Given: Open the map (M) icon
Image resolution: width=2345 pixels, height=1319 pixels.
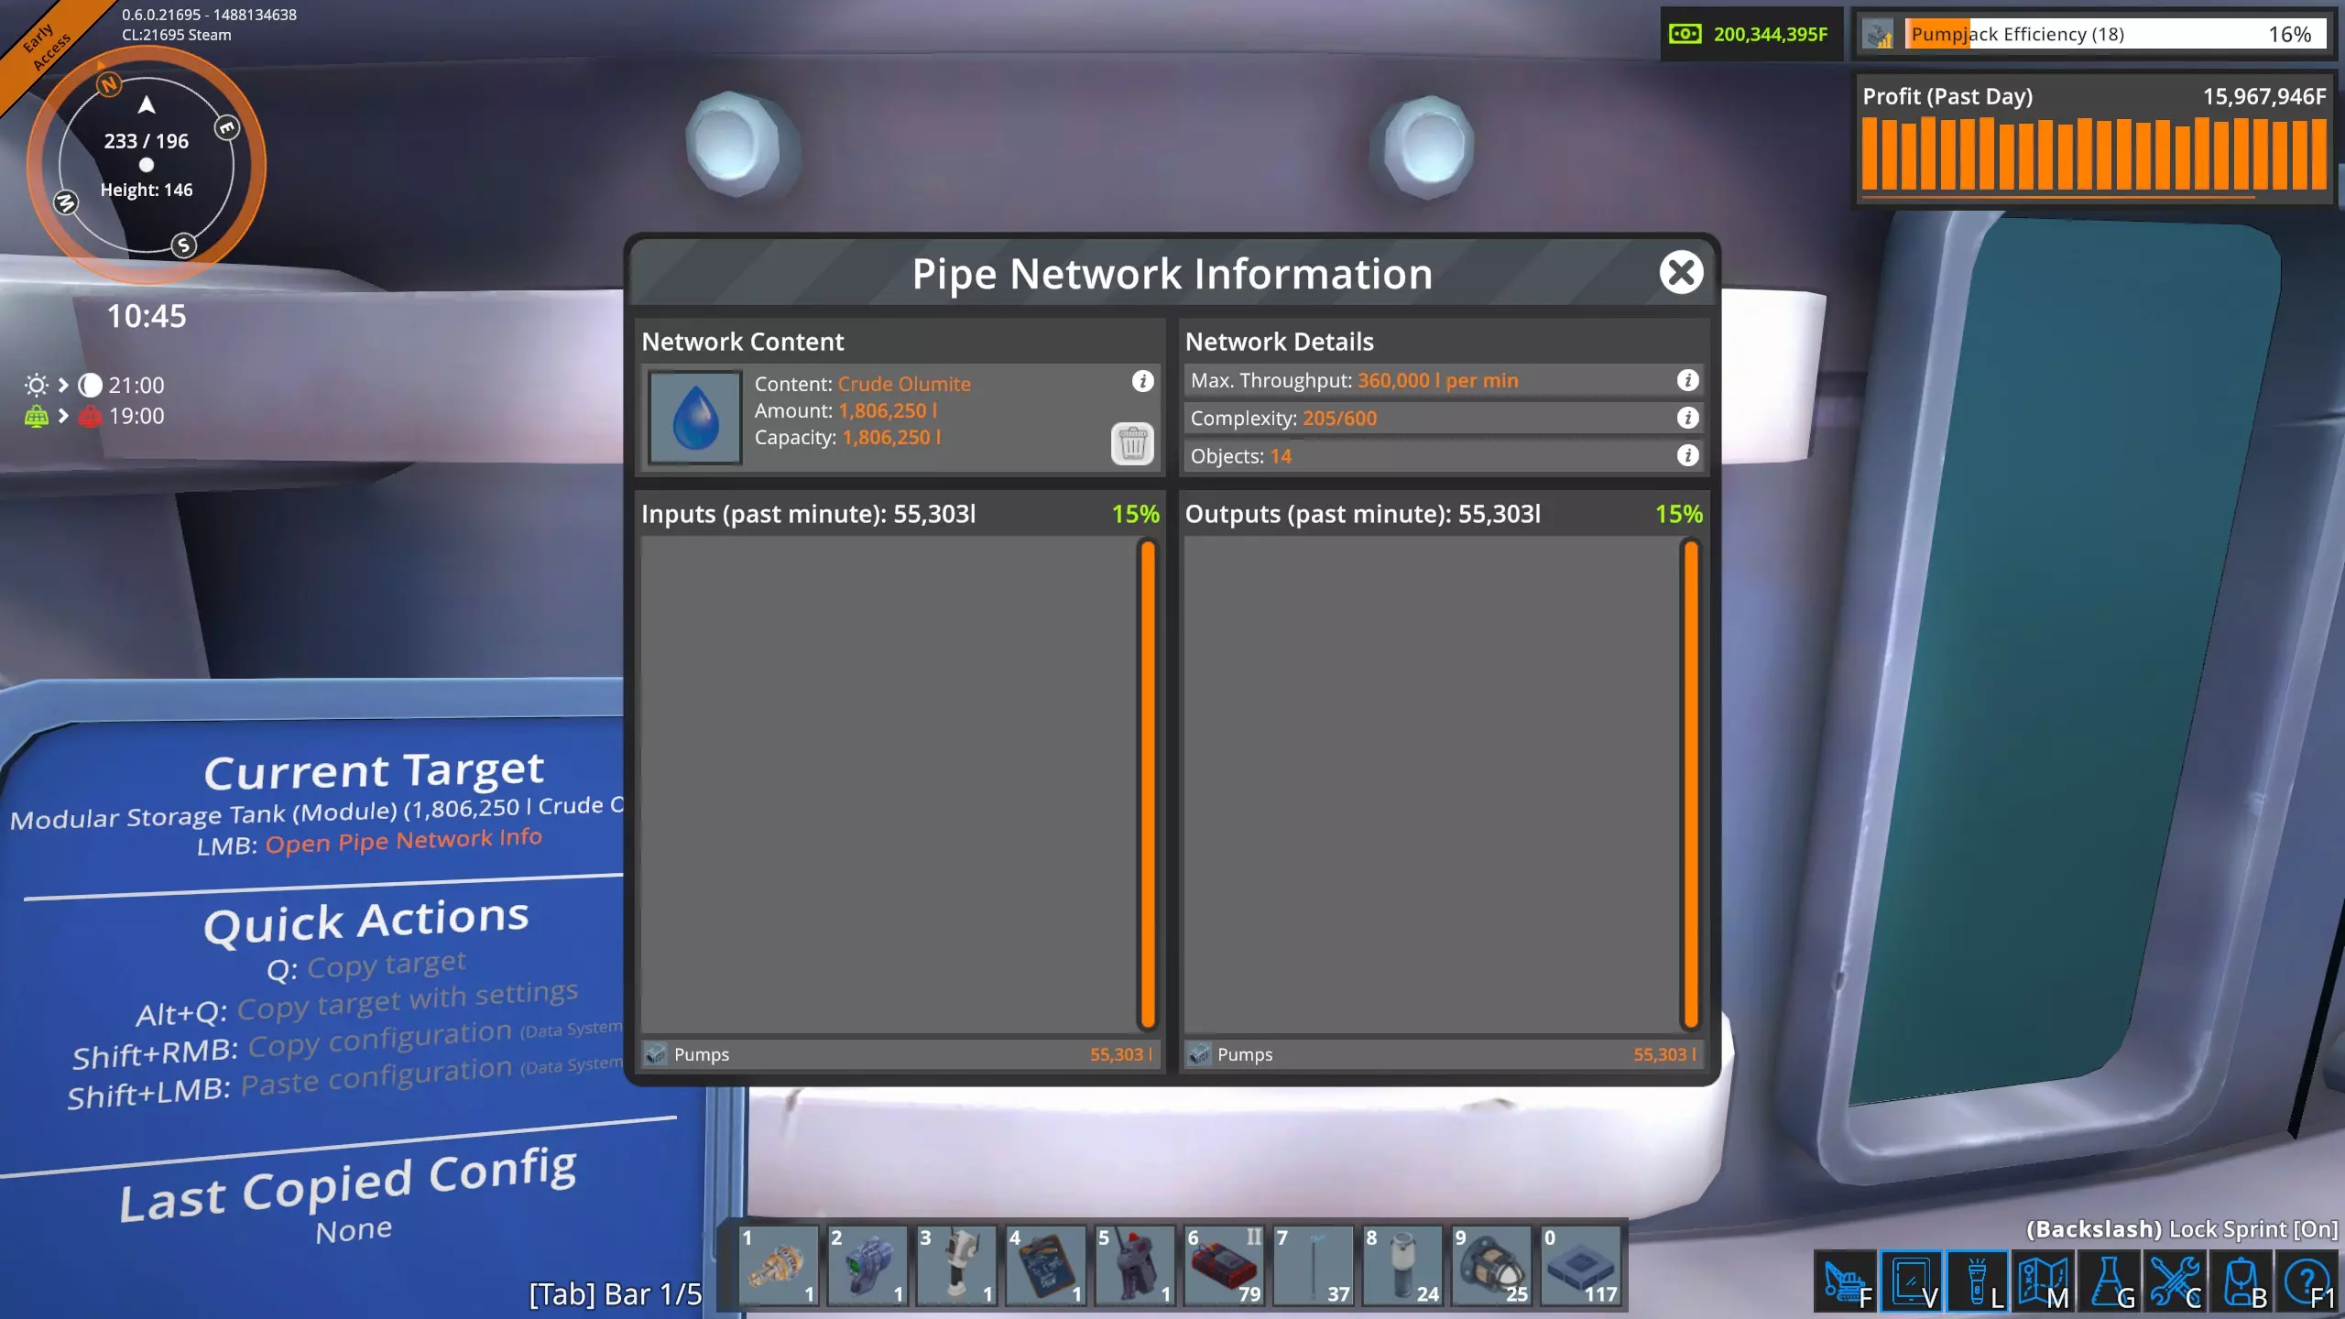Looking at the screenshot, I should pos(2043,1281).
